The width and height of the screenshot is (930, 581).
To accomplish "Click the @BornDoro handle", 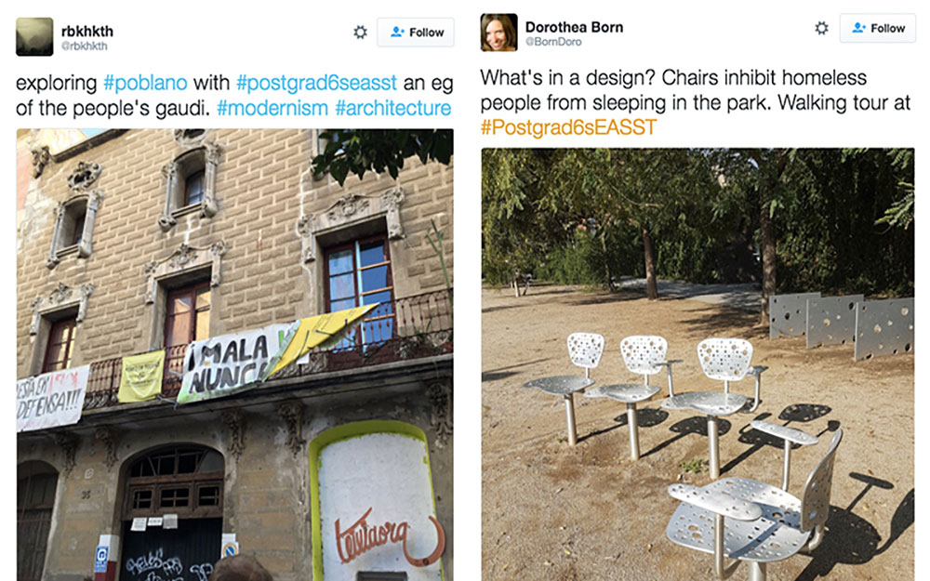I will pyautogui.click(x=553, y=42).
